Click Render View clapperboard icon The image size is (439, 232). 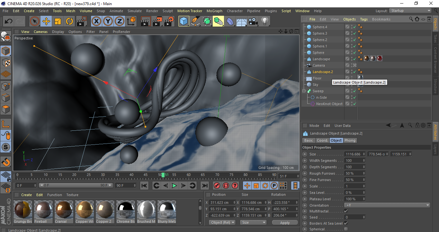[146, 21]
